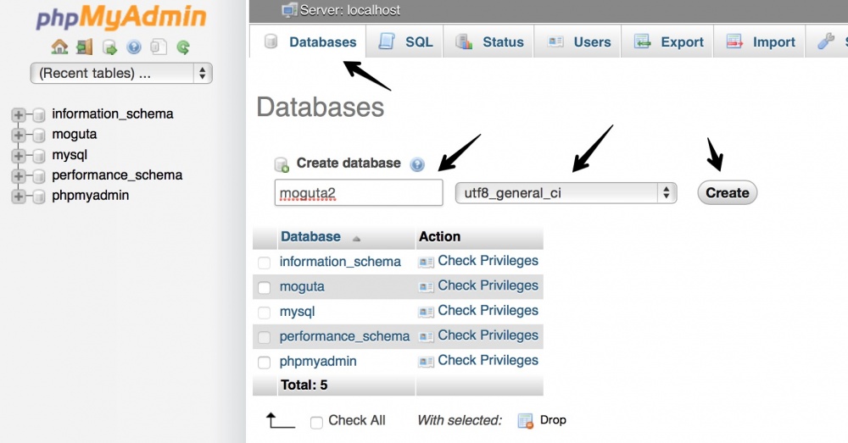This screenshot has height=443, width=848.
Task: Click the database name input field
Action: [359, 193]
